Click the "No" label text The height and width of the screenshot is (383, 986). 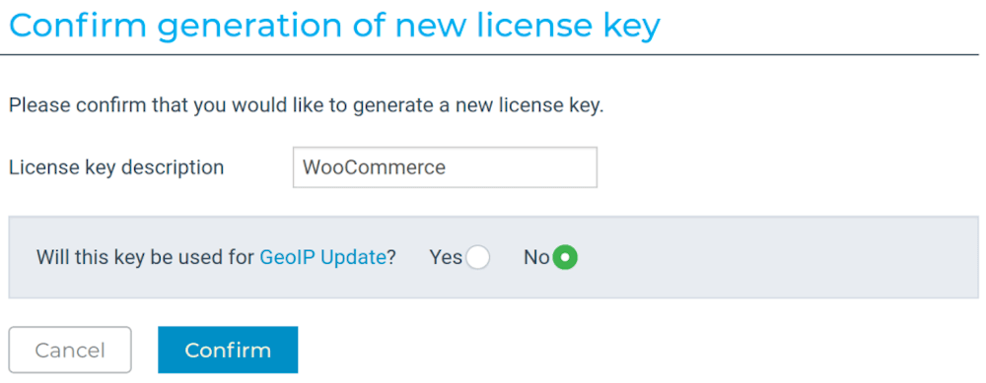[x=536, y=257]
